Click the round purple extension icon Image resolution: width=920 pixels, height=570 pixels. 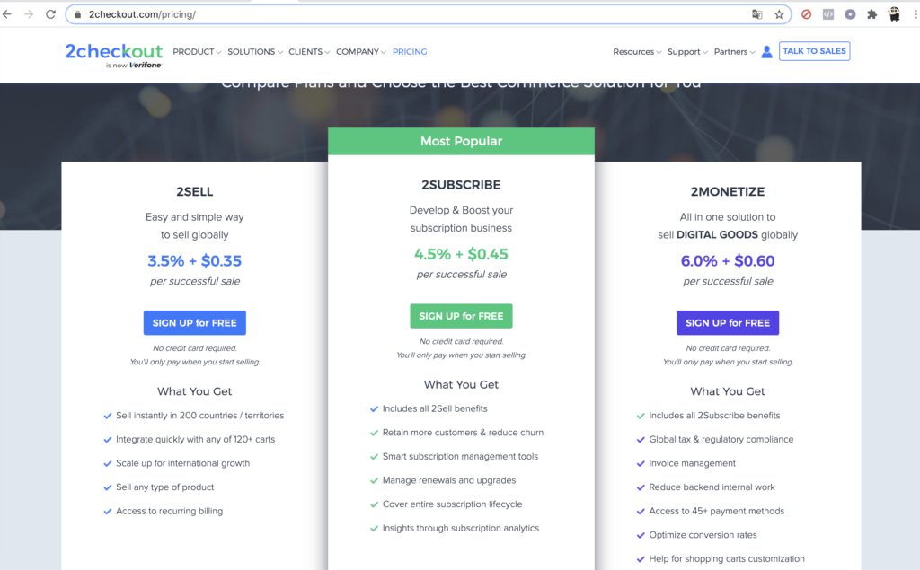pyautogui.click(x=850, y=14)
